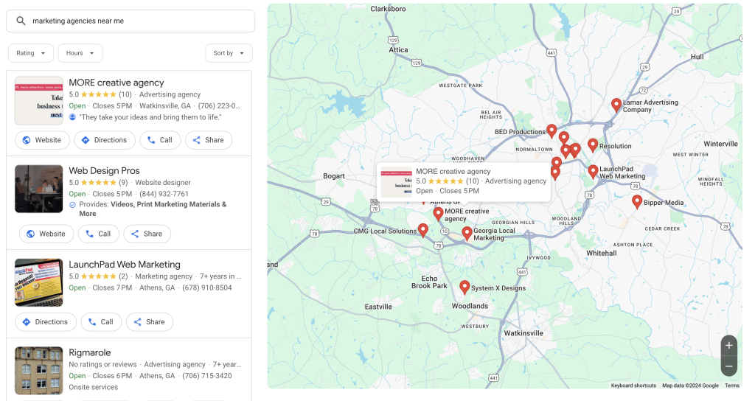Open Keyboard shortcuts link on map
Screen dimensions: 755x401
coord(633,386)
